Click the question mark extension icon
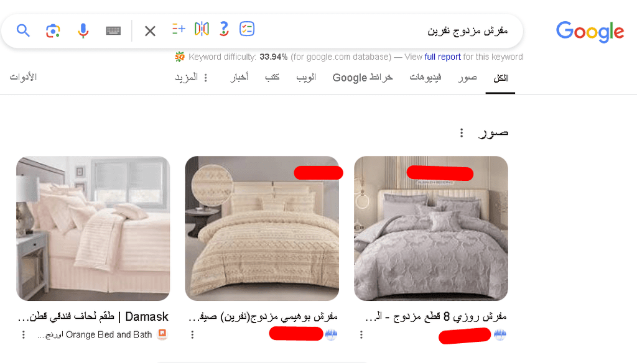The image size is (637, 363). (x=224, y=29)
